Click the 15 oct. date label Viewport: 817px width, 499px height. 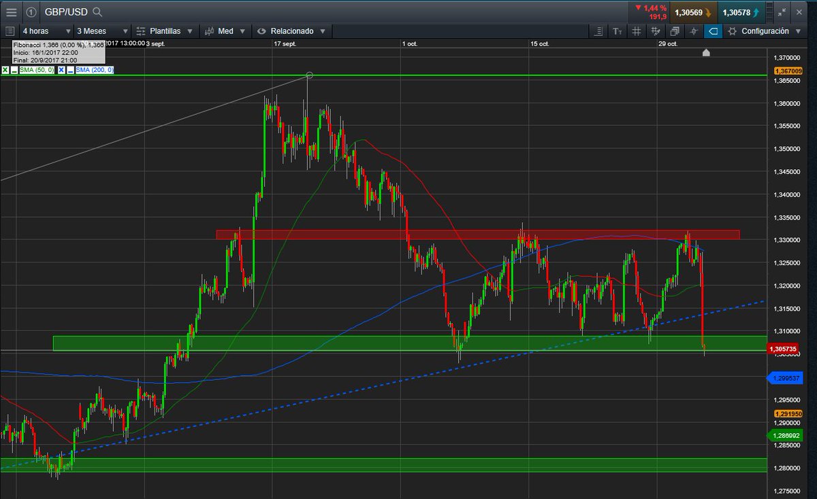[540, 44]
